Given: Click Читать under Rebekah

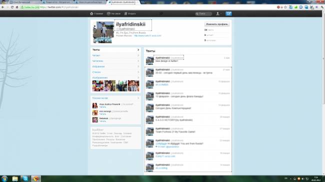Looking at the screenshot, I should (x=102, y=121).
